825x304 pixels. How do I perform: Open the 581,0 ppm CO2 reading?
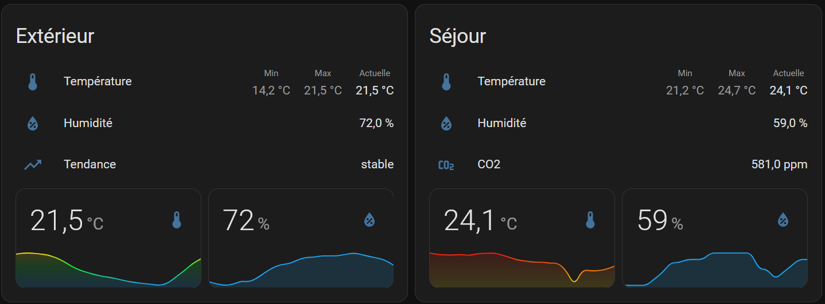point(779,164)
